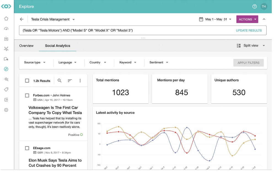
Task: Open the ACTIONS dropdown button
Action: coord(247,19)
